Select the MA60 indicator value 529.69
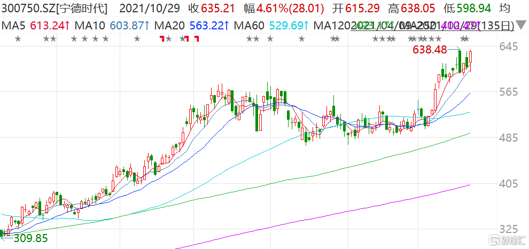This screenshot has height=249, width=529. tap(289, 26)
